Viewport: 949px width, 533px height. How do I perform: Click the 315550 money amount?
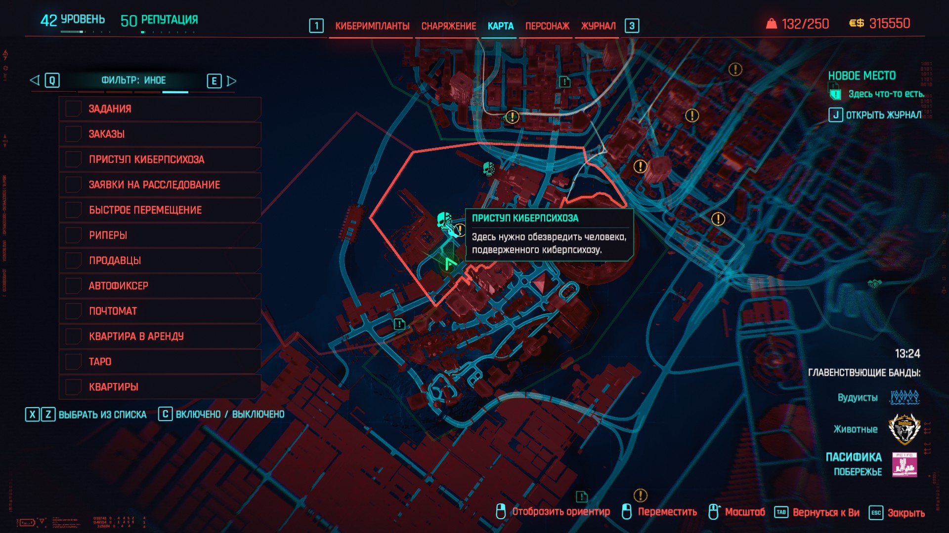click(890, 23)
